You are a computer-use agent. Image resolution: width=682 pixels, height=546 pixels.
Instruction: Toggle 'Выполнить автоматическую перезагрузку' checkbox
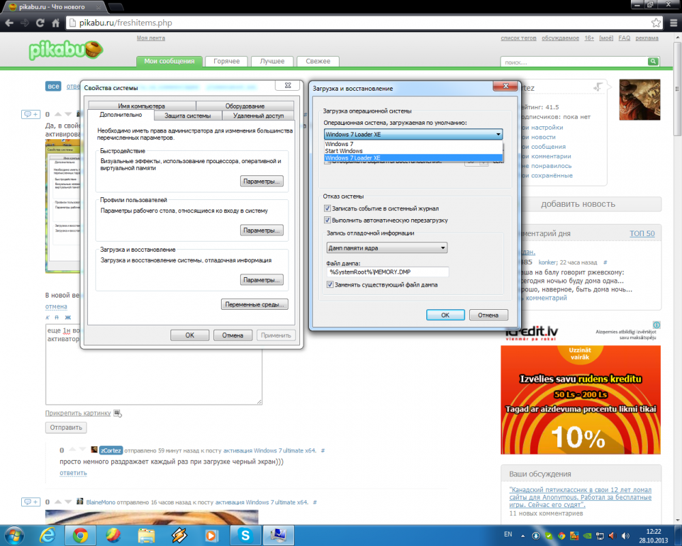click(327, 220)
